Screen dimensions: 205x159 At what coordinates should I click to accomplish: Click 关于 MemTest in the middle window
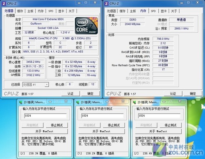(101, 132)
